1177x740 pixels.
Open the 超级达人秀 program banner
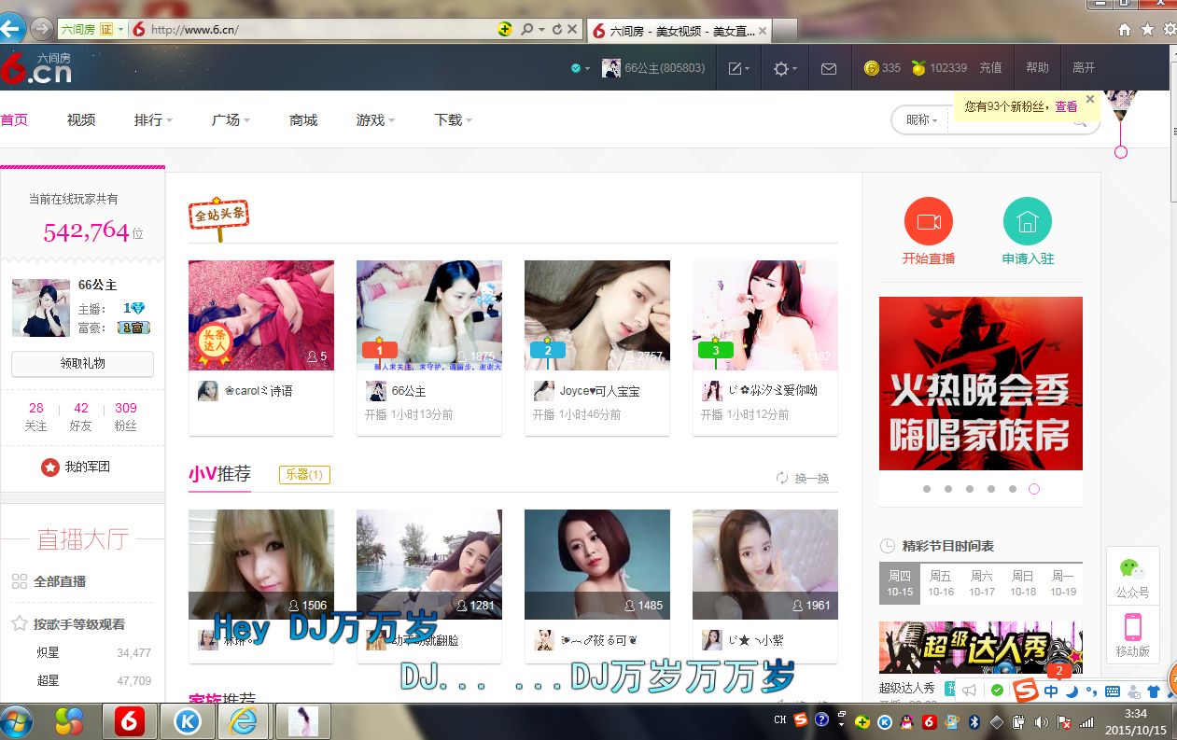click(981, 647)
